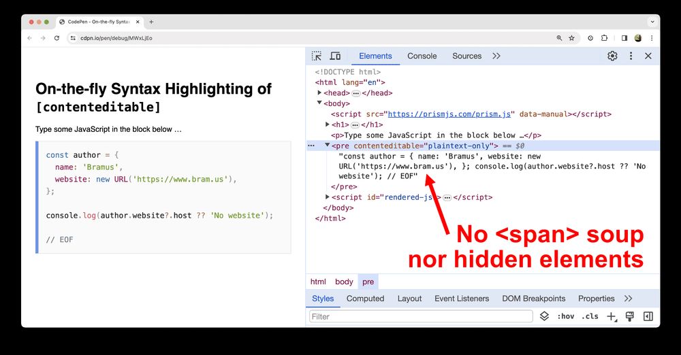681x355 pixels.
Task: Toggle the computed styles sidebar icon
Action: 648,316
